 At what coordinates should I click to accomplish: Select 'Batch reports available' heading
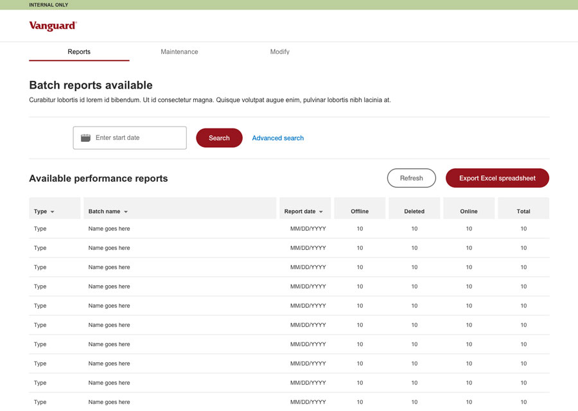(91, 85)
